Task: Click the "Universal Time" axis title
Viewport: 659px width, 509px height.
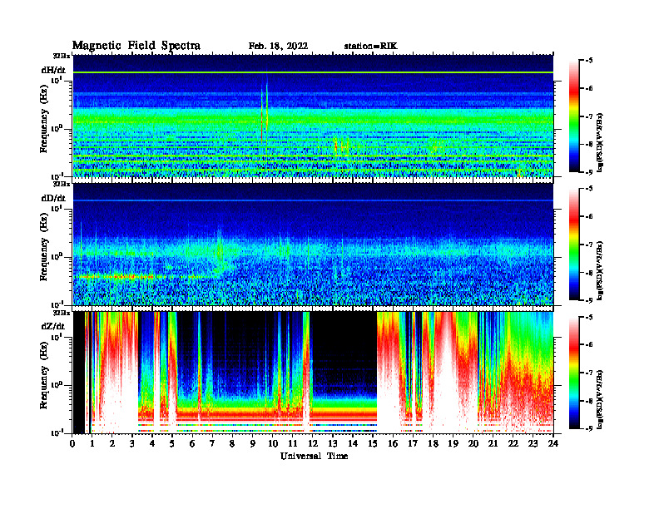Action: point(314,456)
